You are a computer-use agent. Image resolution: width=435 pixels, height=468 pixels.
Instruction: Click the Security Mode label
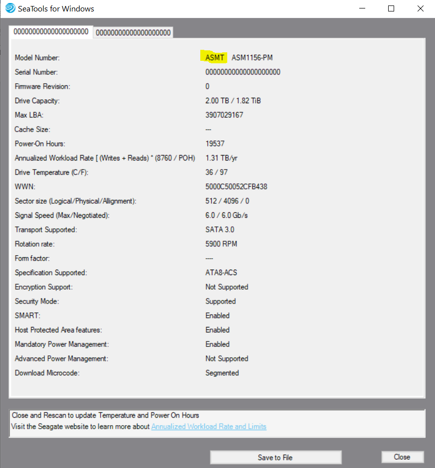click(37, 301)
